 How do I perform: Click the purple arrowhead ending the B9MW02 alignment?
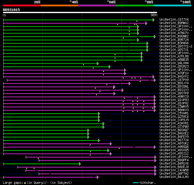tap(146, 23)
